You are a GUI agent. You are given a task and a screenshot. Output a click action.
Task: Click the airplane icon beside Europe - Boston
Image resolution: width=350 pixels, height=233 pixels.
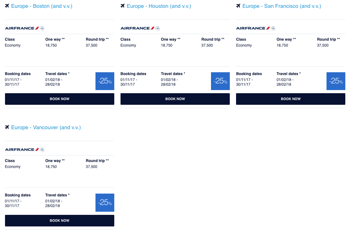click(x=7, y=6)
